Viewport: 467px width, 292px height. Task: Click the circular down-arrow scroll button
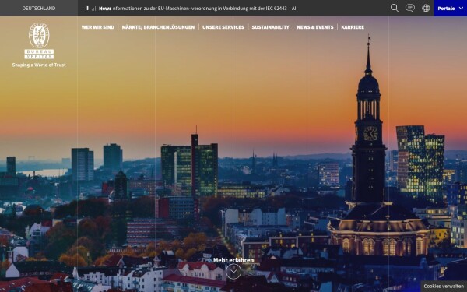tap(233, 272)
